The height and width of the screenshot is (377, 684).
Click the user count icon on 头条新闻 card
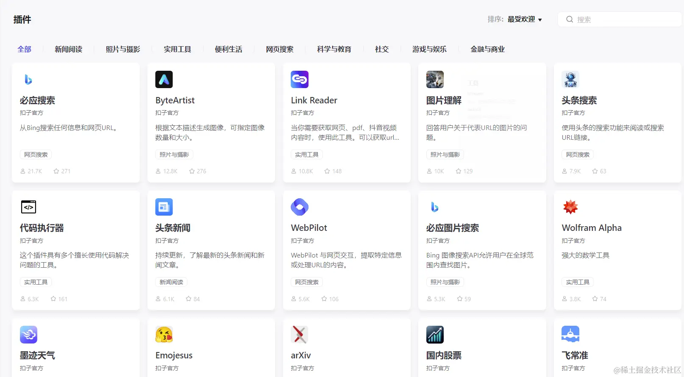pos(158,299)
